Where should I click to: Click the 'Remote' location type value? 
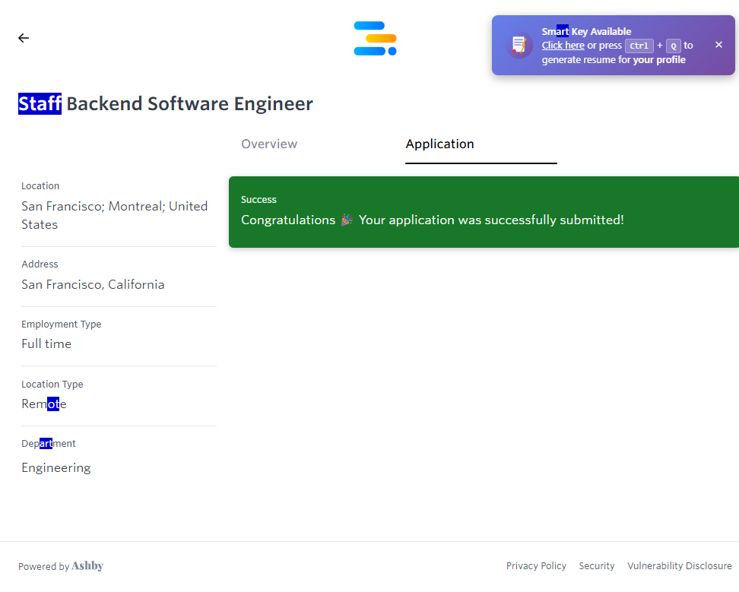coord(44,404)
